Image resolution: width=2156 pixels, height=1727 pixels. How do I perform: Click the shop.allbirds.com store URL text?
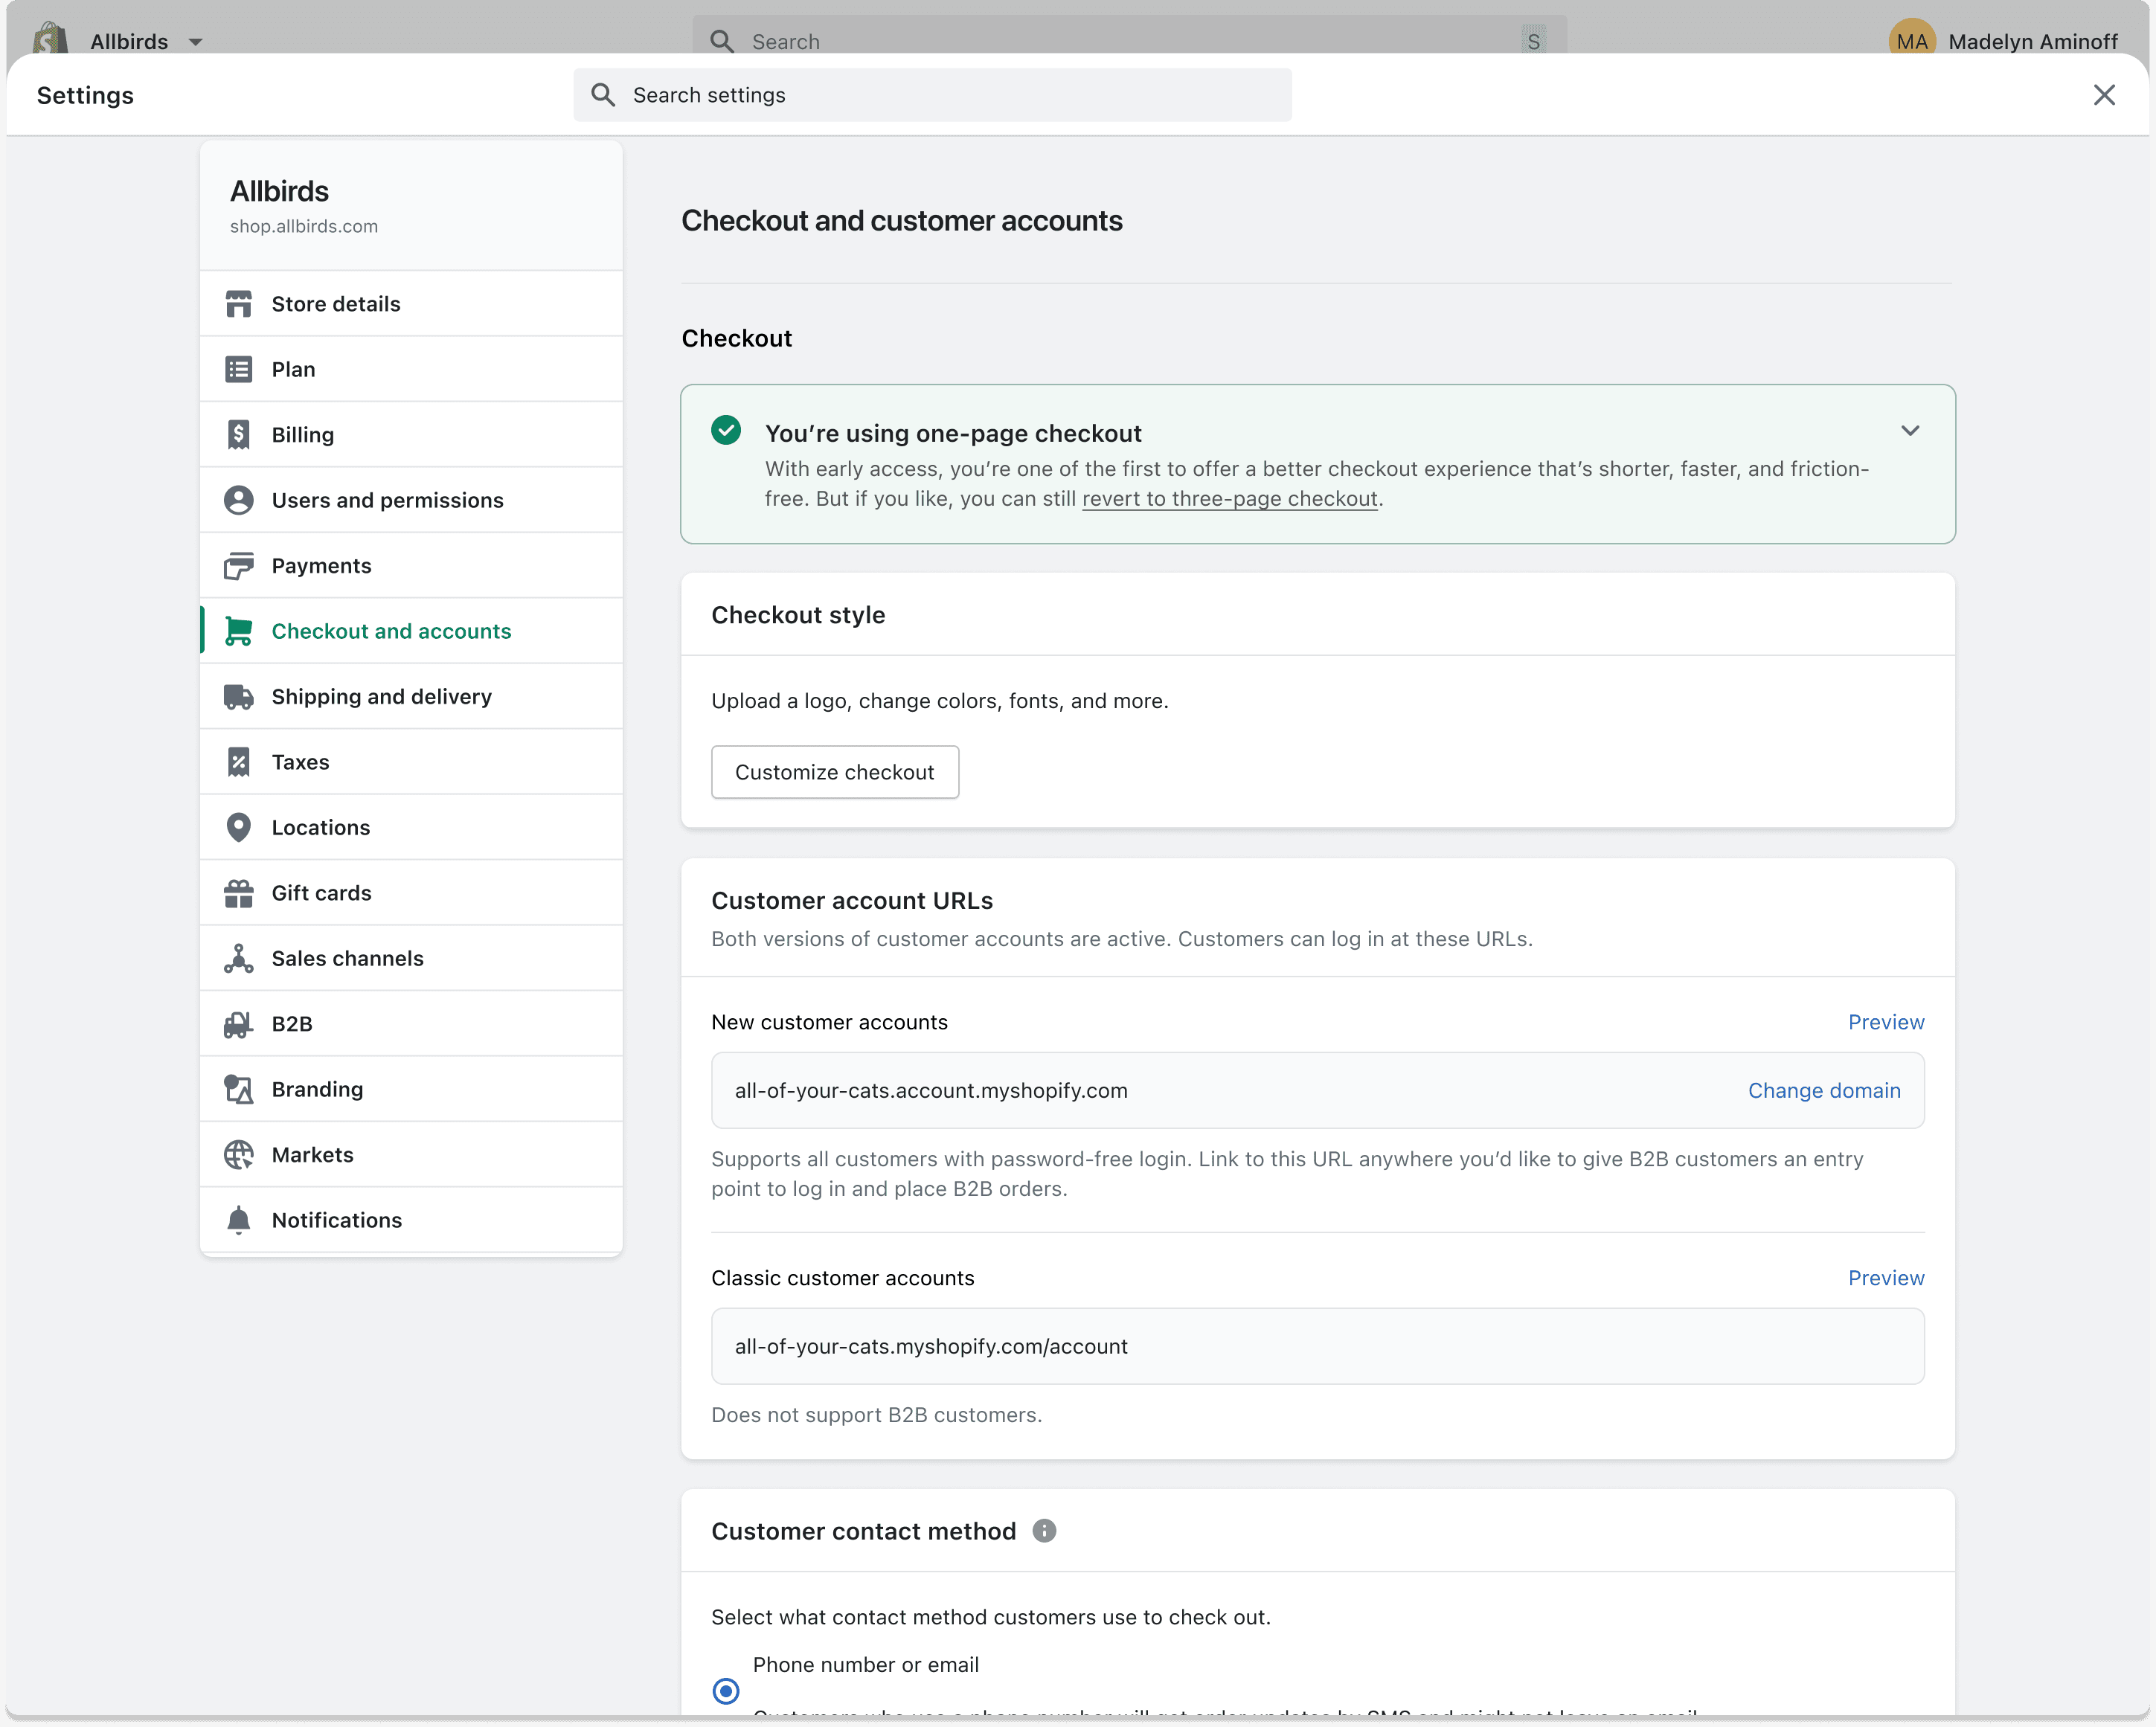point(304,226)
